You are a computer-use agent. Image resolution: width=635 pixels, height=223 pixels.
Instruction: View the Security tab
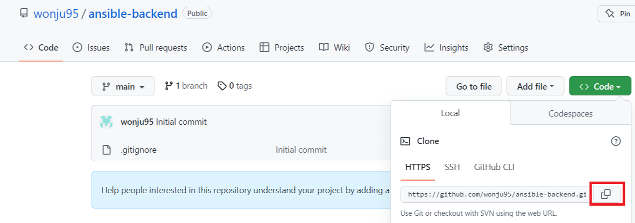[x=387, y=47]
